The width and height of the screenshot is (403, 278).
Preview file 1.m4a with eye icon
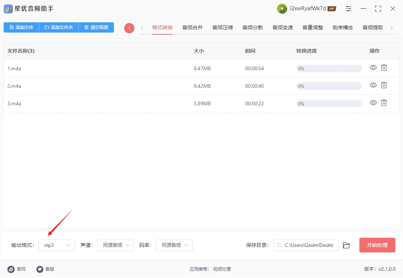point(373,68)
